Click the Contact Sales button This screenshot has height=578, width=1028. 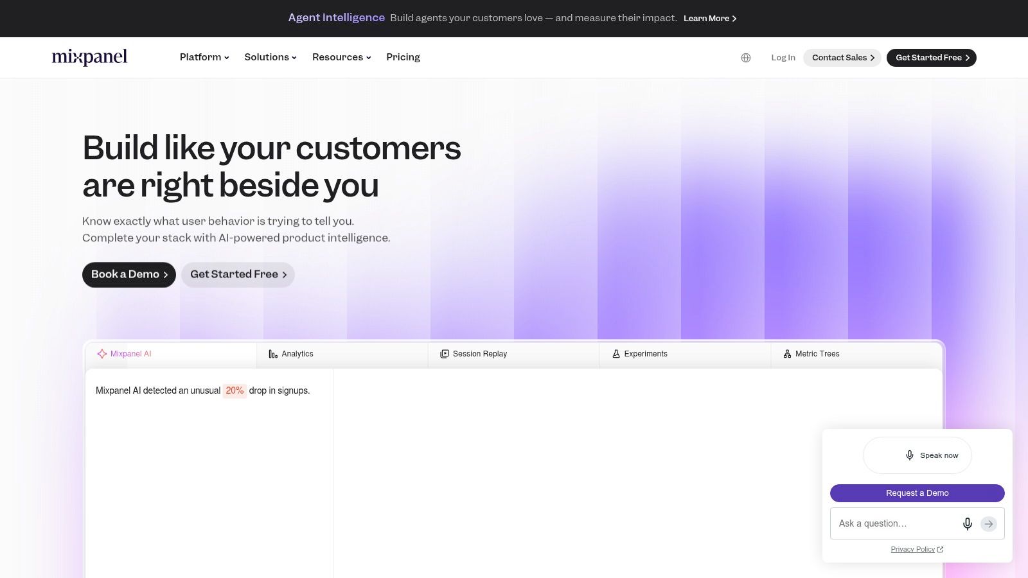[x=842, y=58]
